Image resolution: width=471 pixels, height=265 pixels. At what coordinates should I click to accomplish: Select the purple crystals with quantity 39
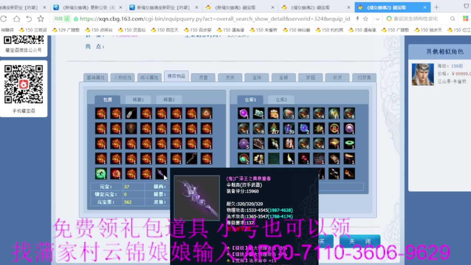pyautogui.click(x=288, y=128)
